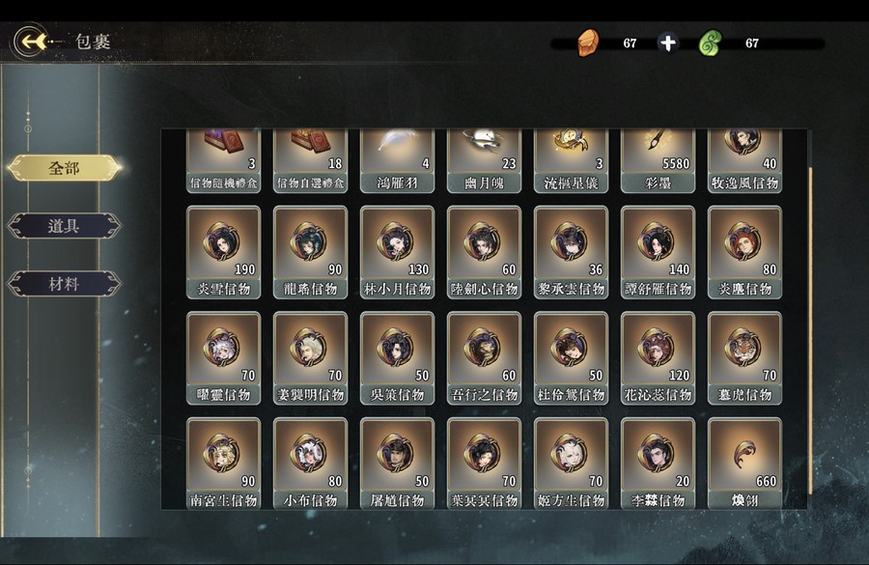Screen dimensions: 869x565
Task: Choose the 鴻雁羽 feather item
Action: coord(398,161)
